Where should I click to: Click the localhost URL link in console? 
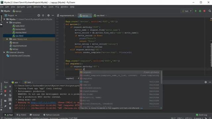[x=43, y=102]
